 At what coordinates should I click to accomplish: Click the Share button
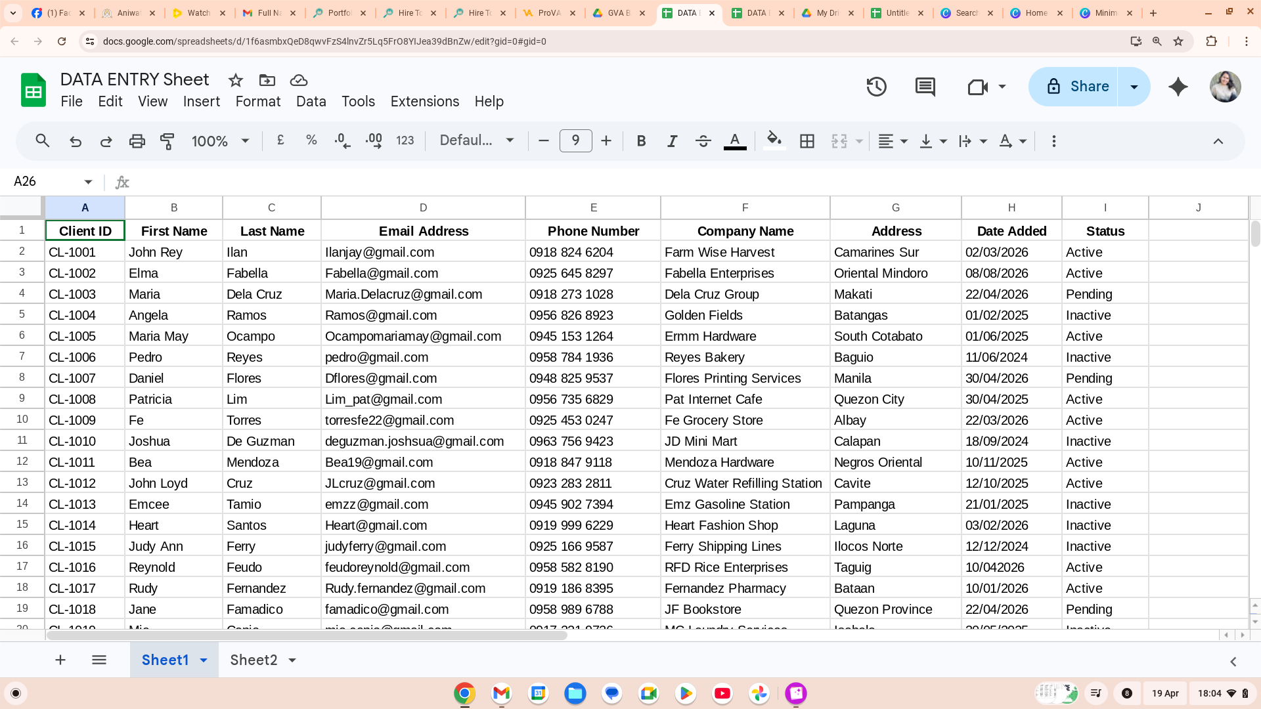1073,87
